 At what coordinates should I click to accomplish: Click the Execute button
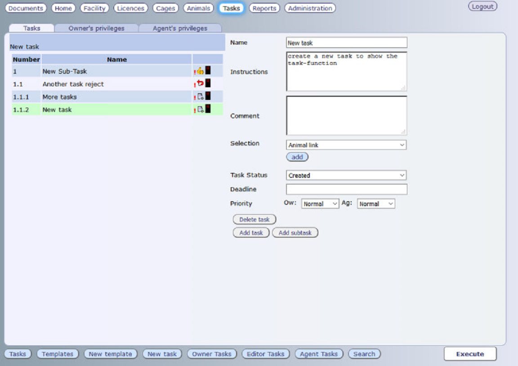(x=470, y=354)
